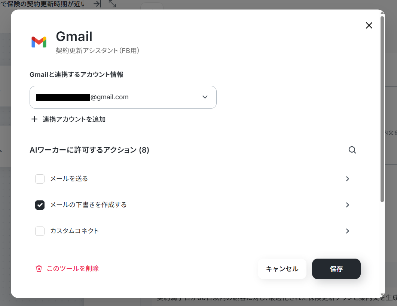Open the Gmail account dropdown
This screenshot has width=397, height=306.
coord(123,97)
